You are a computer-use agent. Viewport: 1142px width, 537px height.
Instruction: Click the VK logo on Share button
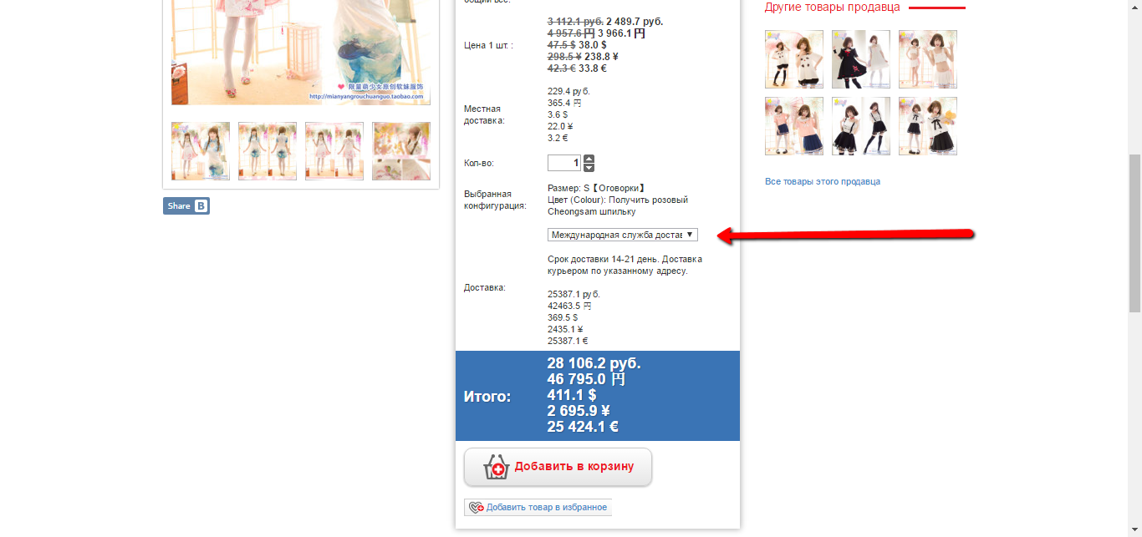[201, 206]
